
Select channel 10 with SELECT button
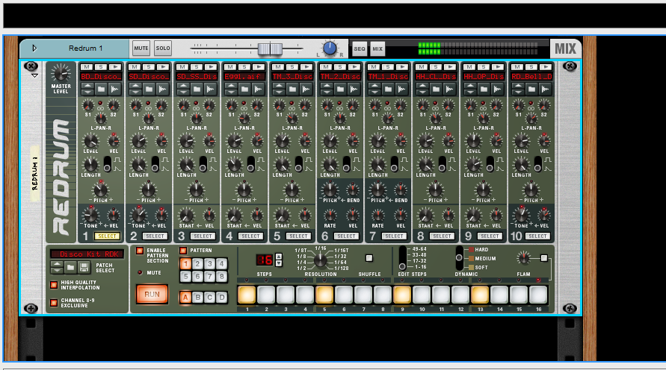537,236
